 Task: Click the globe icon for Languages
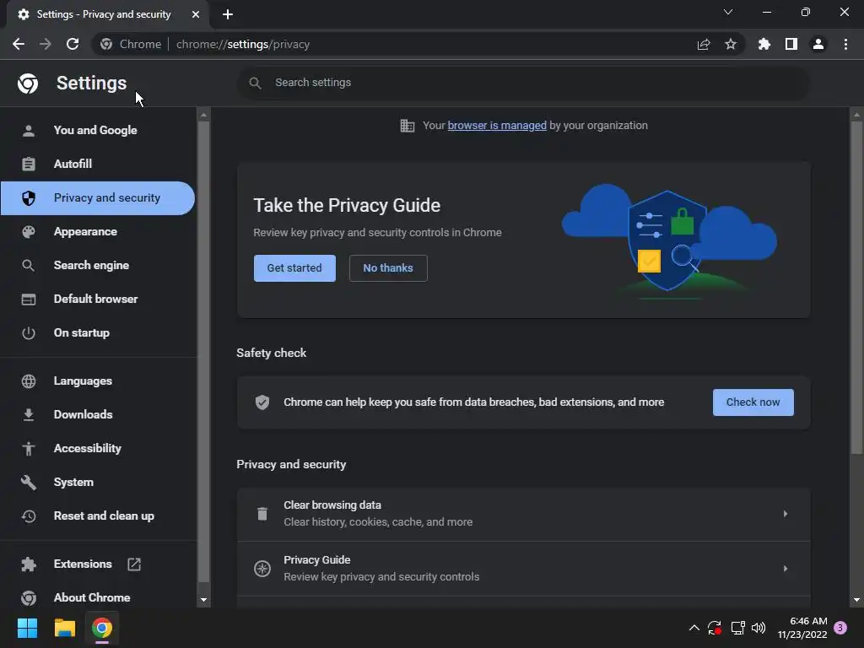tap(28, 381)
